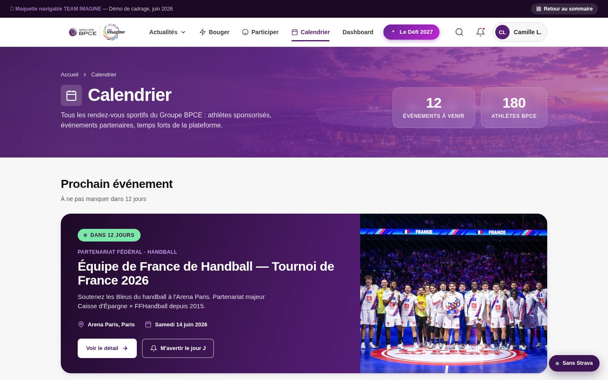Click the bell icon in M'avertir button
This screenshot has height=380, width=608.
[x=154, y=348]
